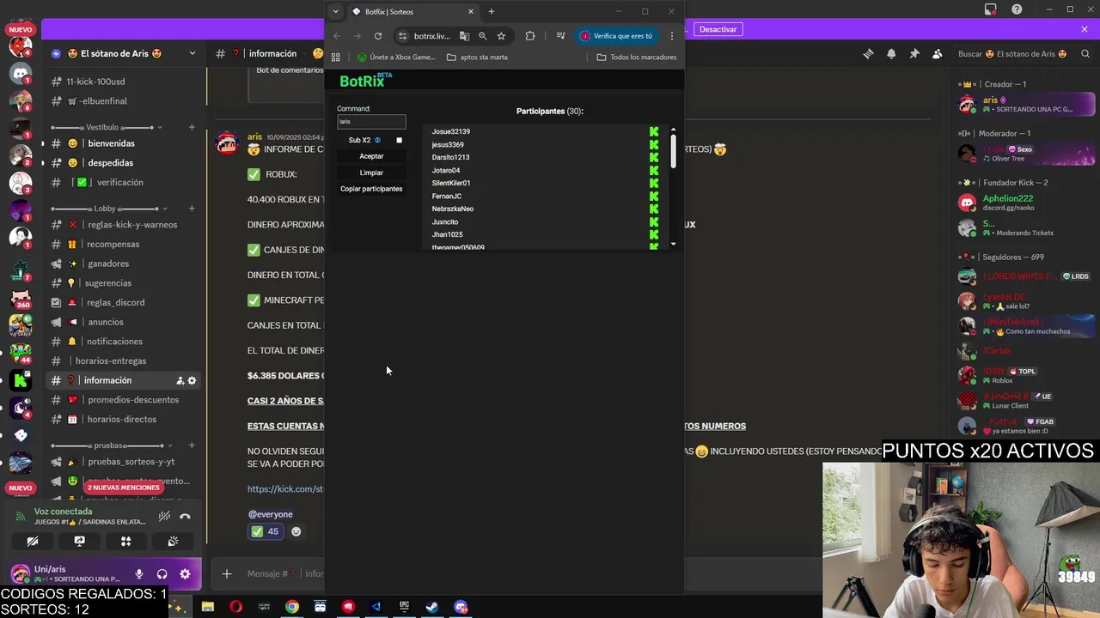Open the Únete a Xbox Game bookmark
This screenshot has width=1100, height=618.
396,58
